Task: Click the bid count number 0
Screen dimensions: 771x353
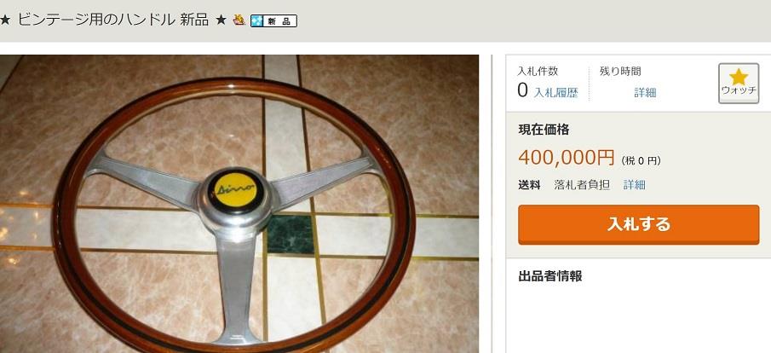Action: 523,90
